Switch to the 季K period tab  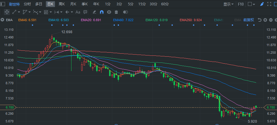(85, 4)
